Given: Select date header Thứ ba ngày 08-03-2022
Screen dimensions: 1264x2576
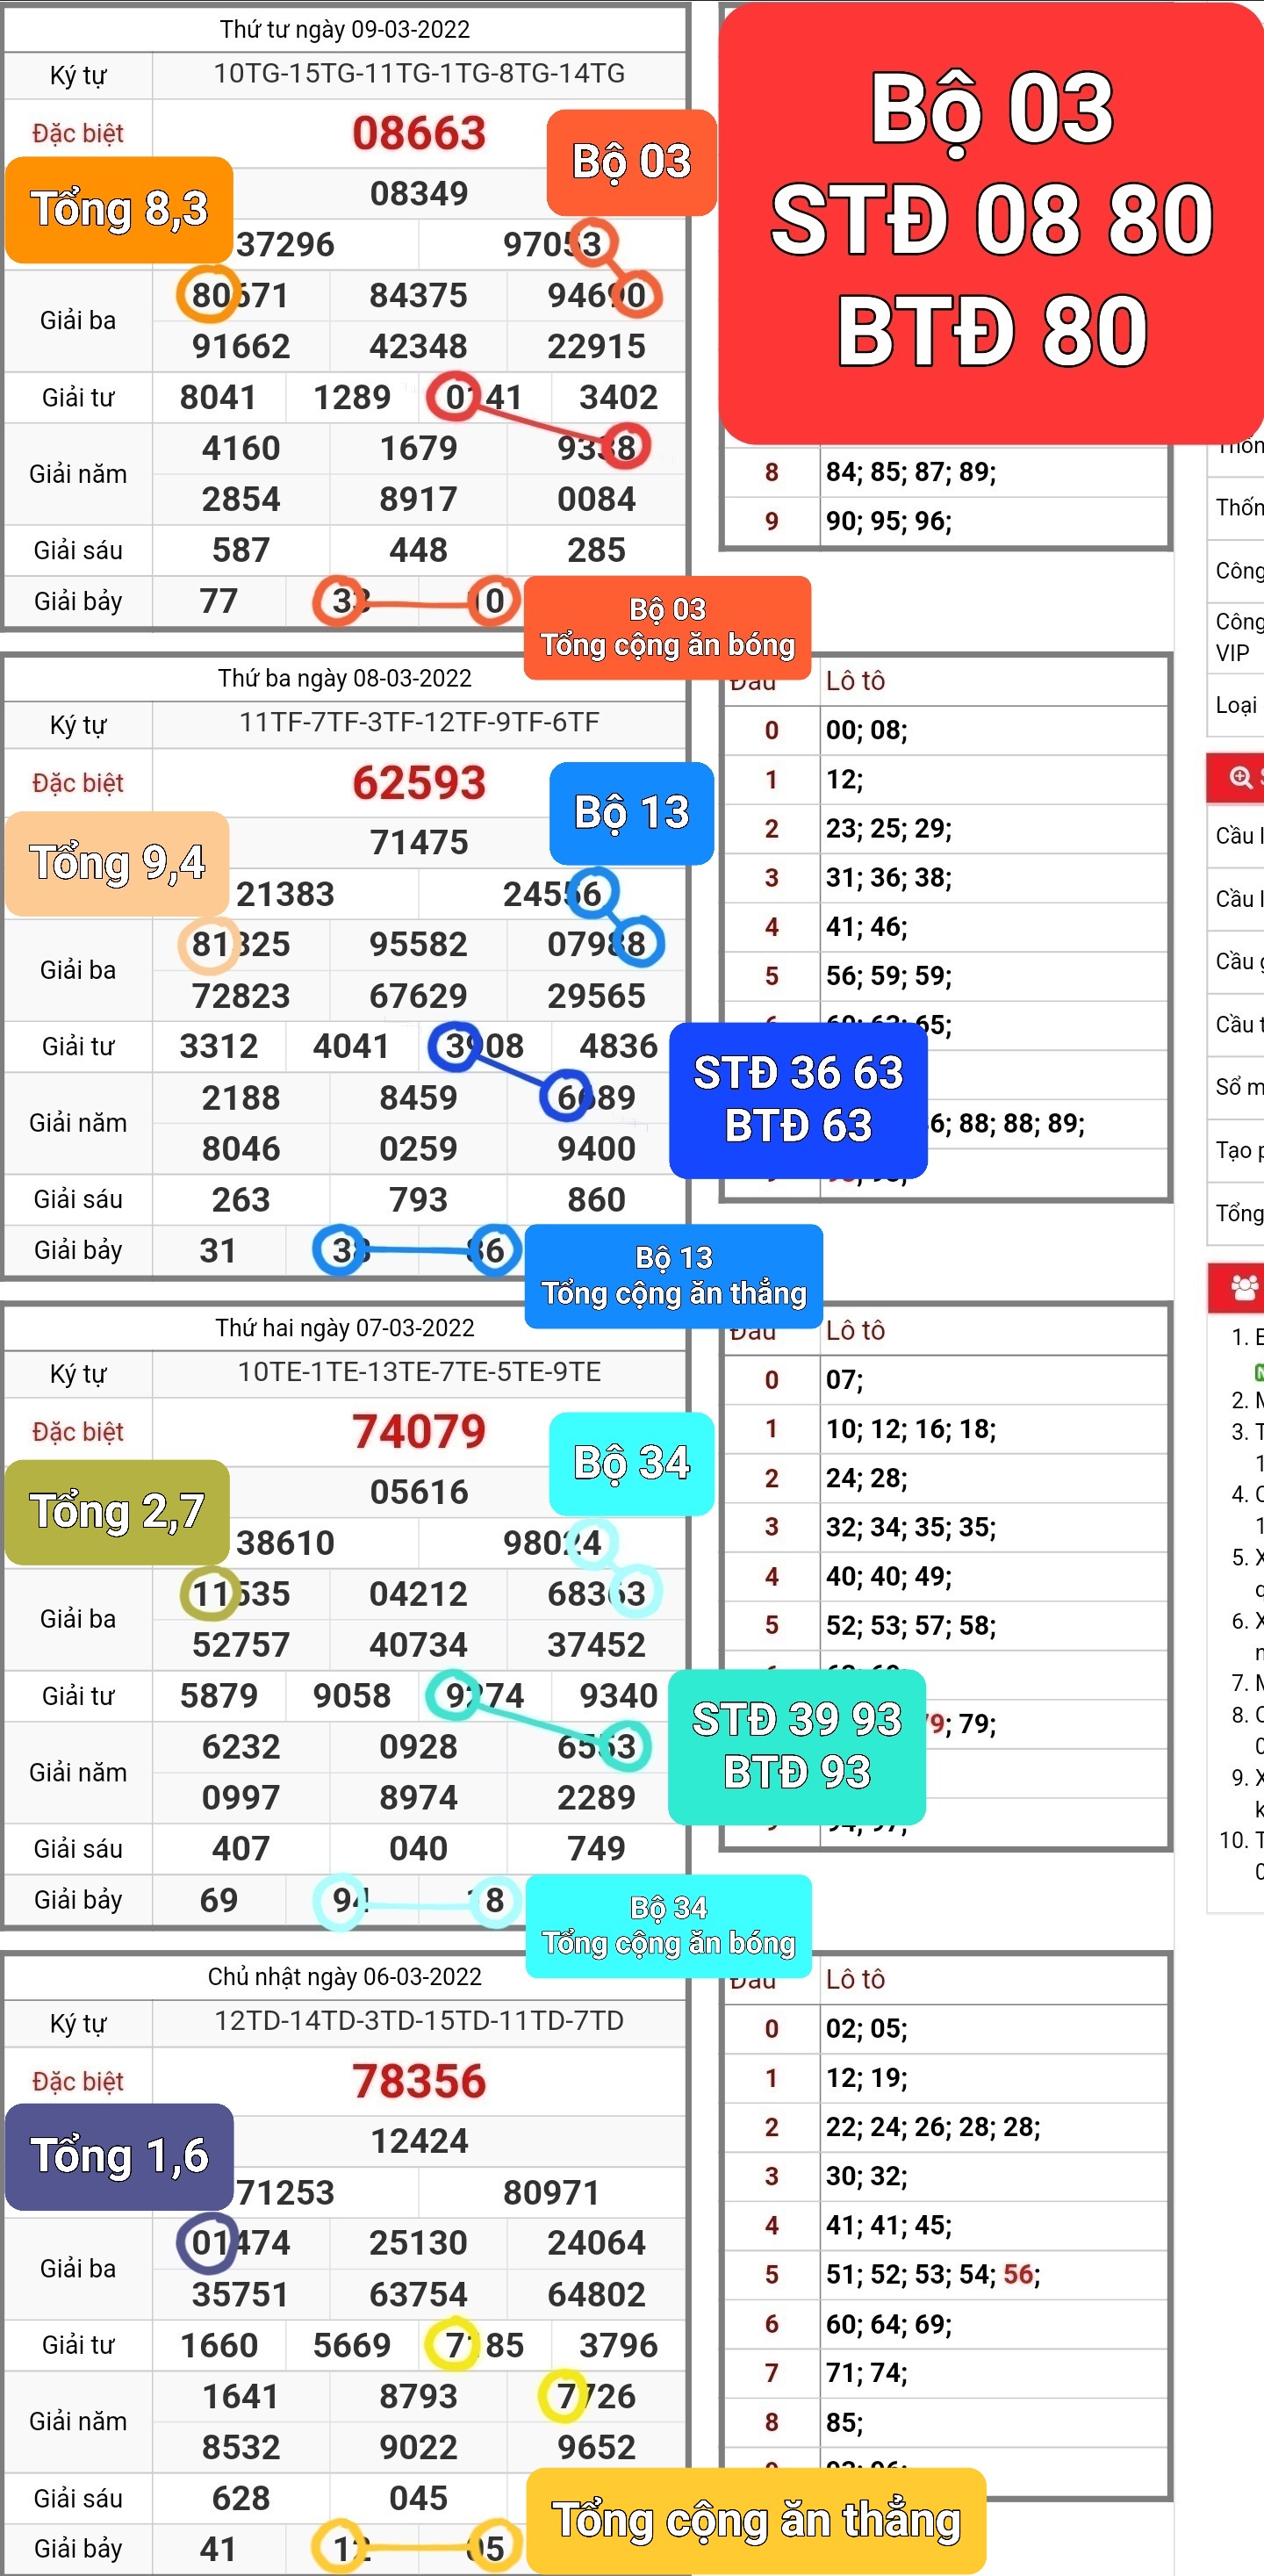Looking at the screenshot, I should 345,678.
